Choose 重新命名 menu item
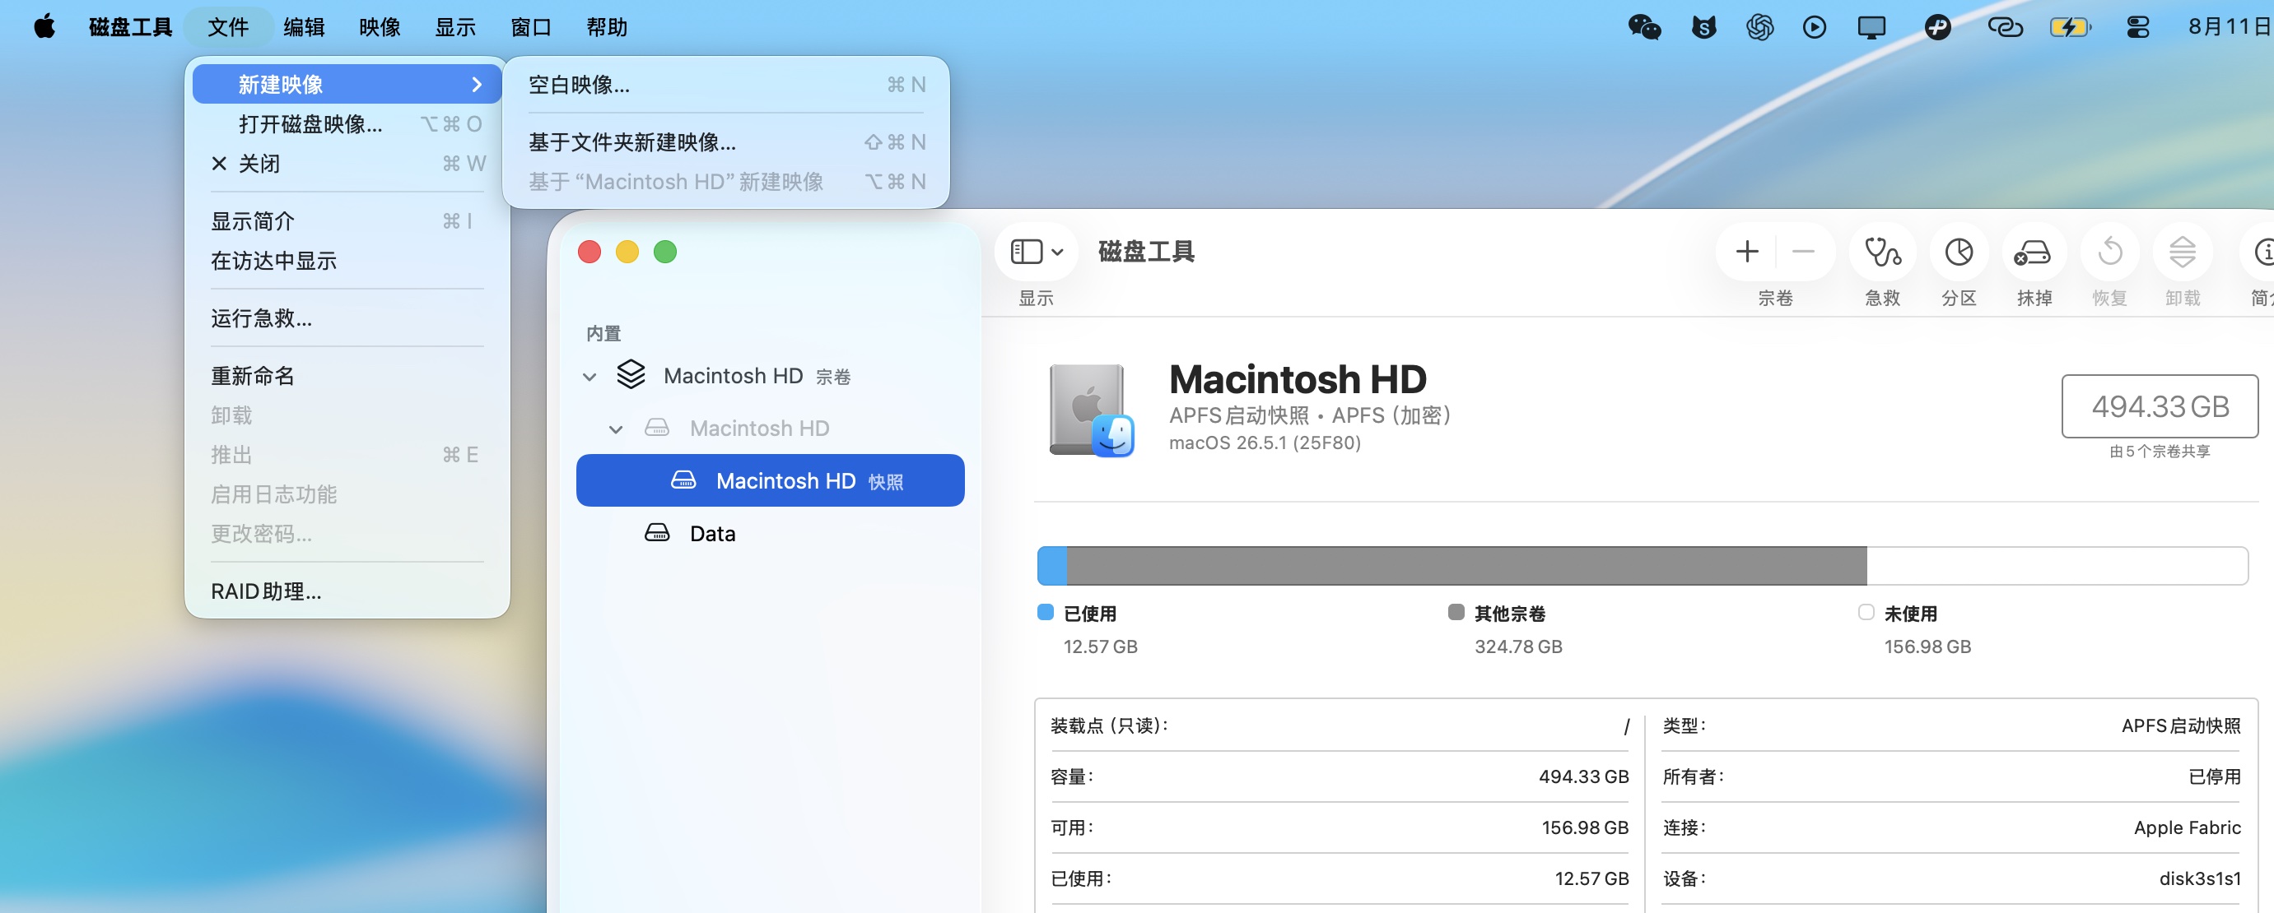2274x913 pixels. pos(347,376)
